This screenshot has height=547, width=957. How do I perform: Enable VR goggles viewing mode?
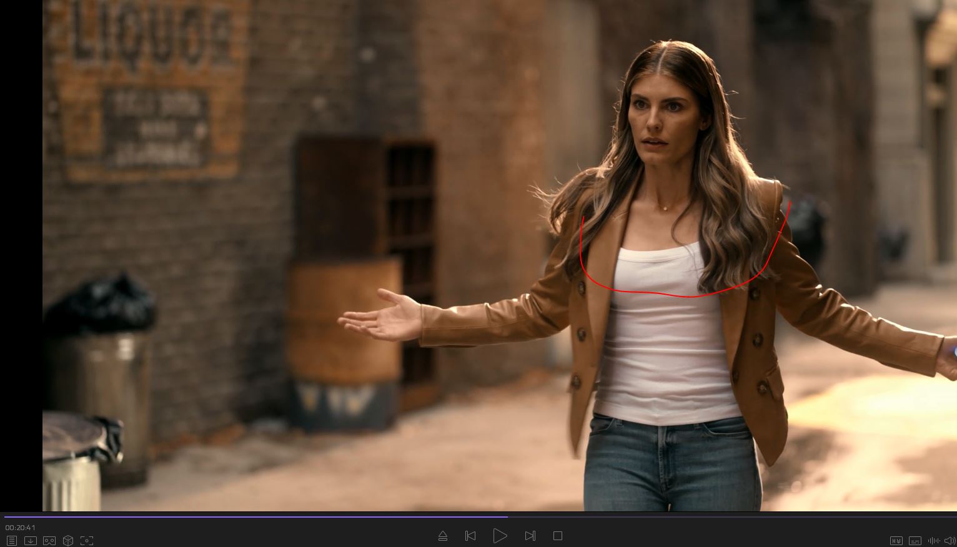[x=49, y=541]
